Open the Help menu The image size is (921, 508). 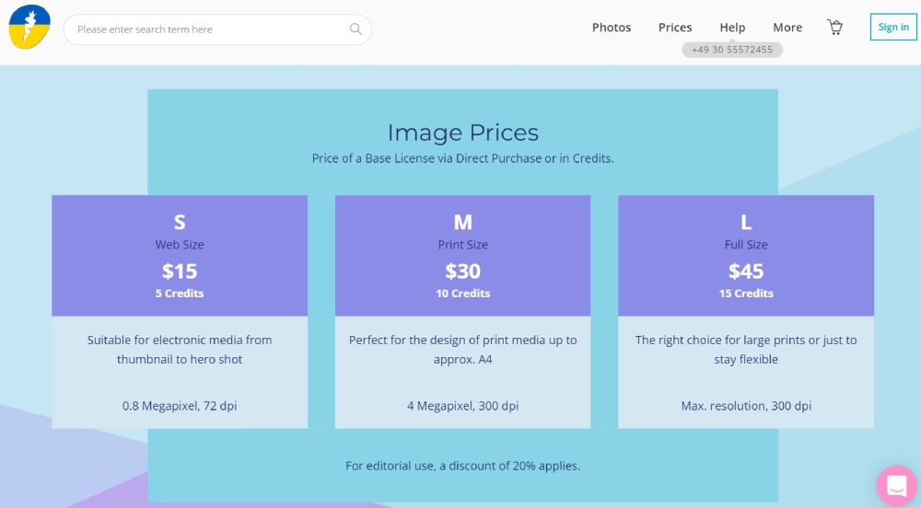coord(732,28)
